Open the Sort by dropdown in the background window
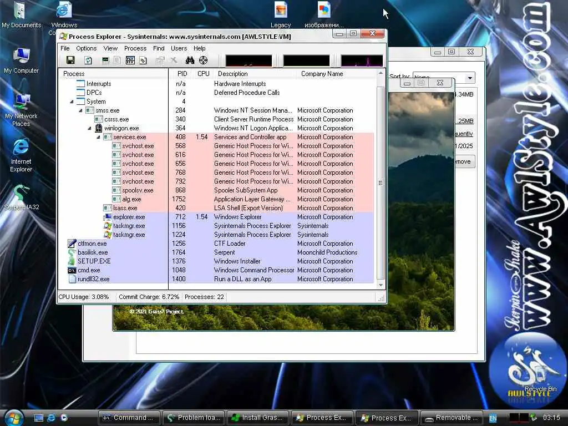 pos(470,78)
